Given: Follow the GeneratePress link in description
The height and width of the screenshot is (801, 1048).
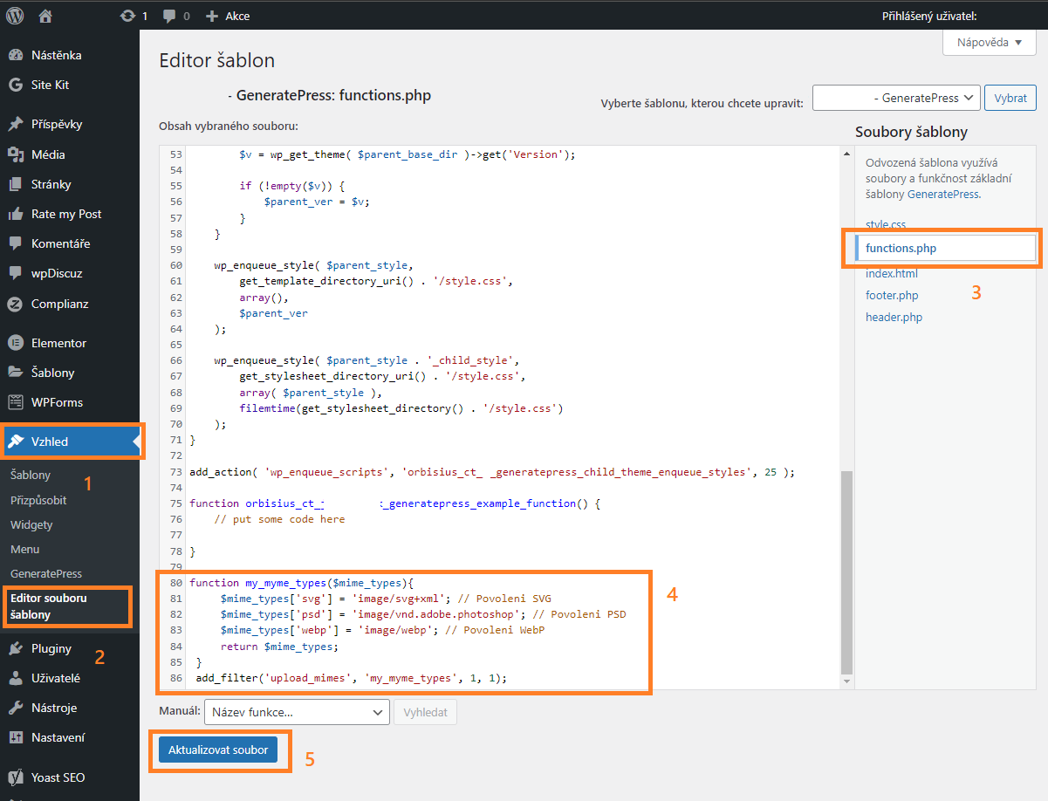Looking at the screenshot, I should point(943,194).
